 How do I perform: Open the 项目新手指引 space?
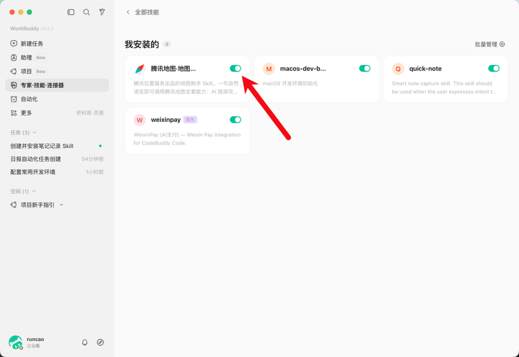tap(37, 205)
